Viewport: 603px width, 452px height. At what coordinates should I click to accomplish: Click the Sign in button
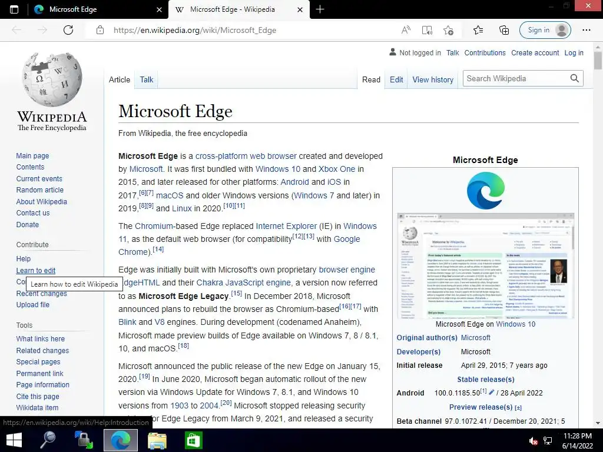545,30
